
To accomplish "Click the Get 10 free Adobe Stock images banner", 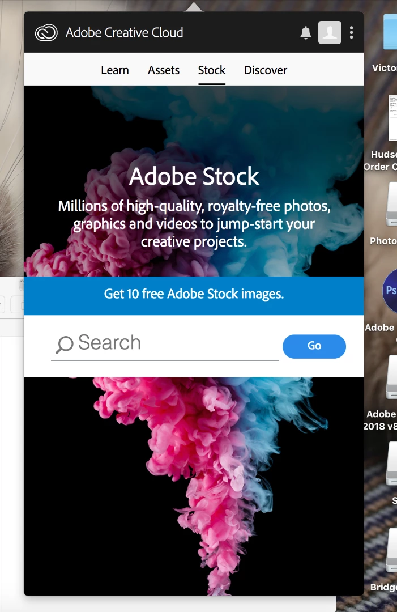I will coord(194,295).
